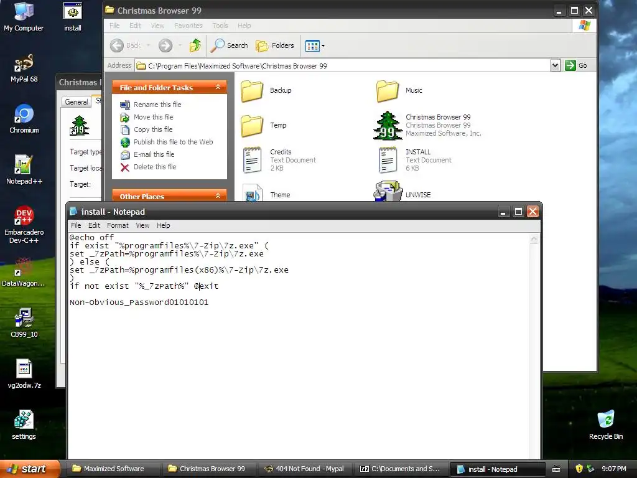637x478 pixels.
Task: Select Christmas Browser 99 application file
Action: tap(427, 125)
